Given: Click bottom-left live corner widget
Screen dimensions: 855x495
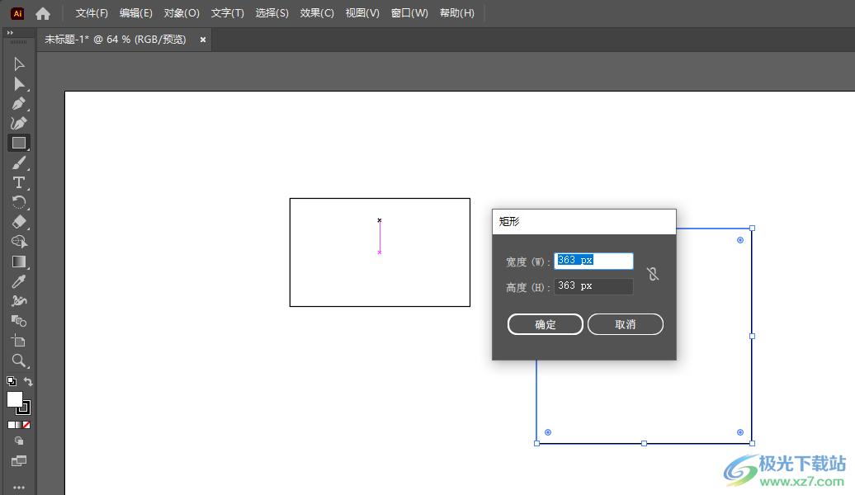Looking at the screenshot, I should coord(548,432).
